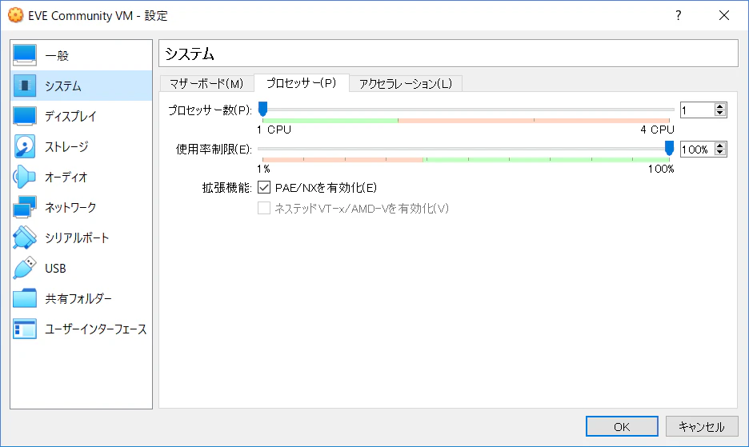Open the 共有フォルダー folder icon

[x=25, y=298]
